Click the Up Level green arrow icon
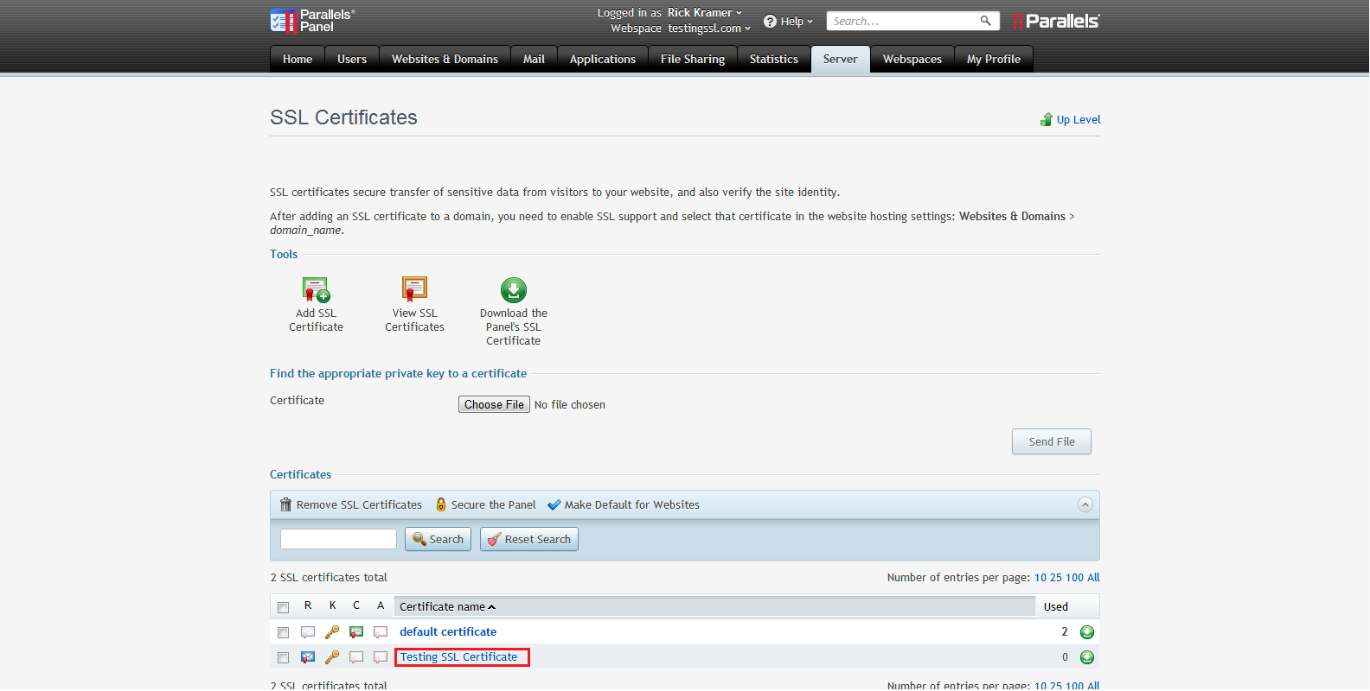 (1047, 119)
